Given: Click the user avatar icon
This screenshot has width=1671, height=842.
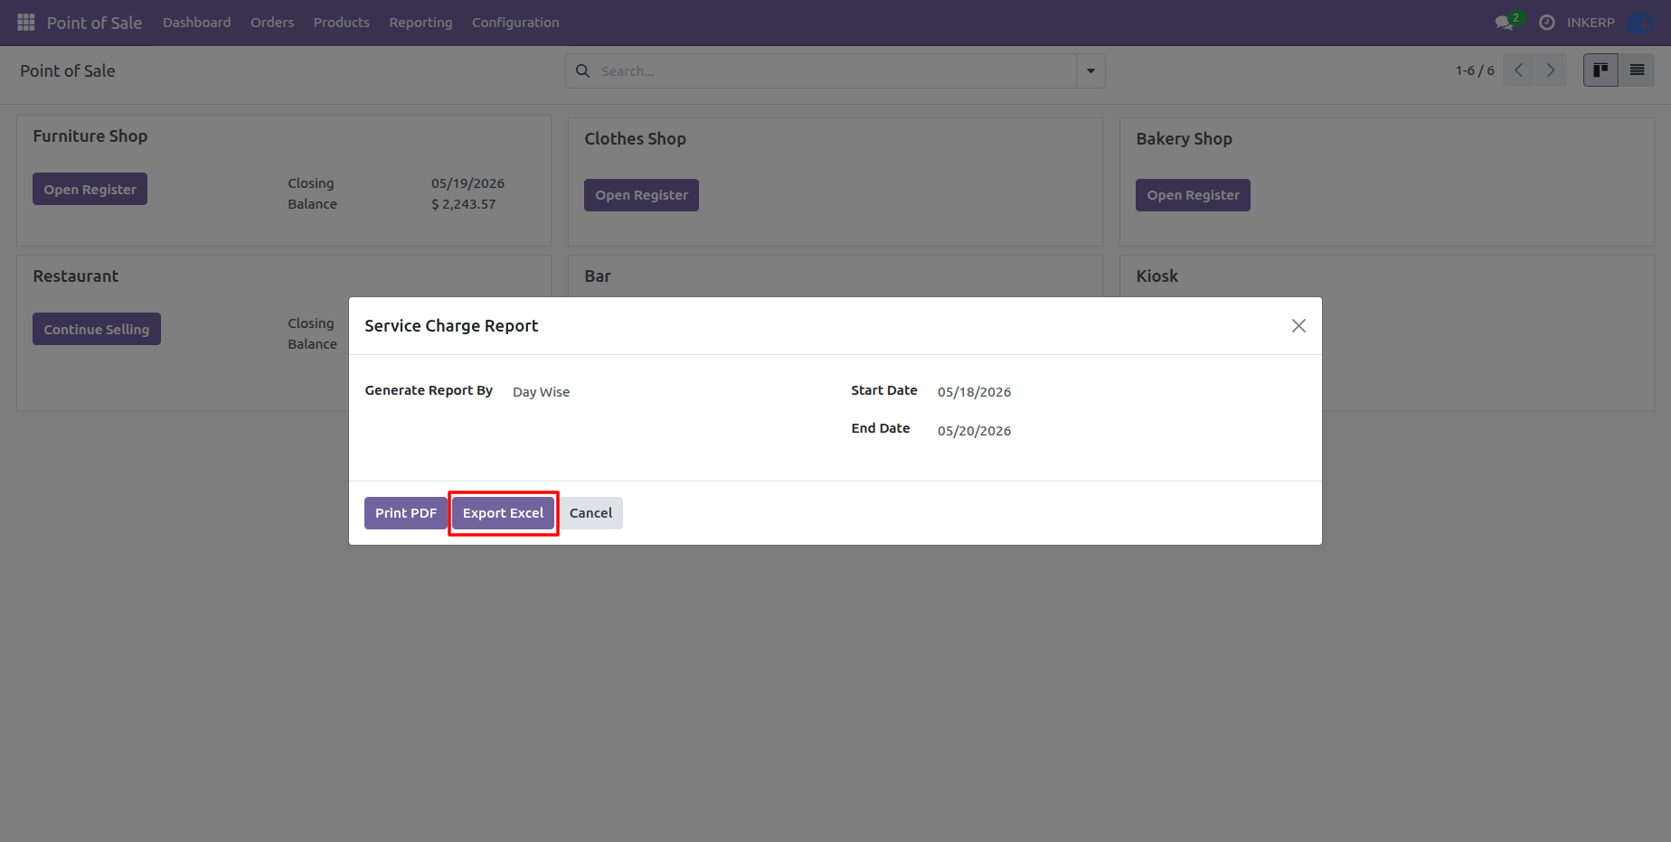Looking at the screenshot, I should click(1639, 23).
